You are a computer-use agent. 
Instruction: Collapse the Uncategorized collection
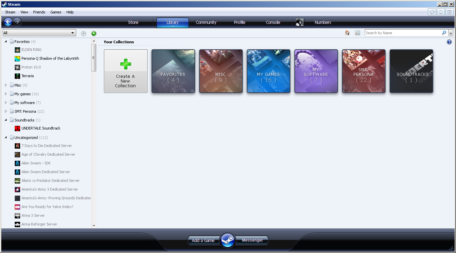(6, 138)
